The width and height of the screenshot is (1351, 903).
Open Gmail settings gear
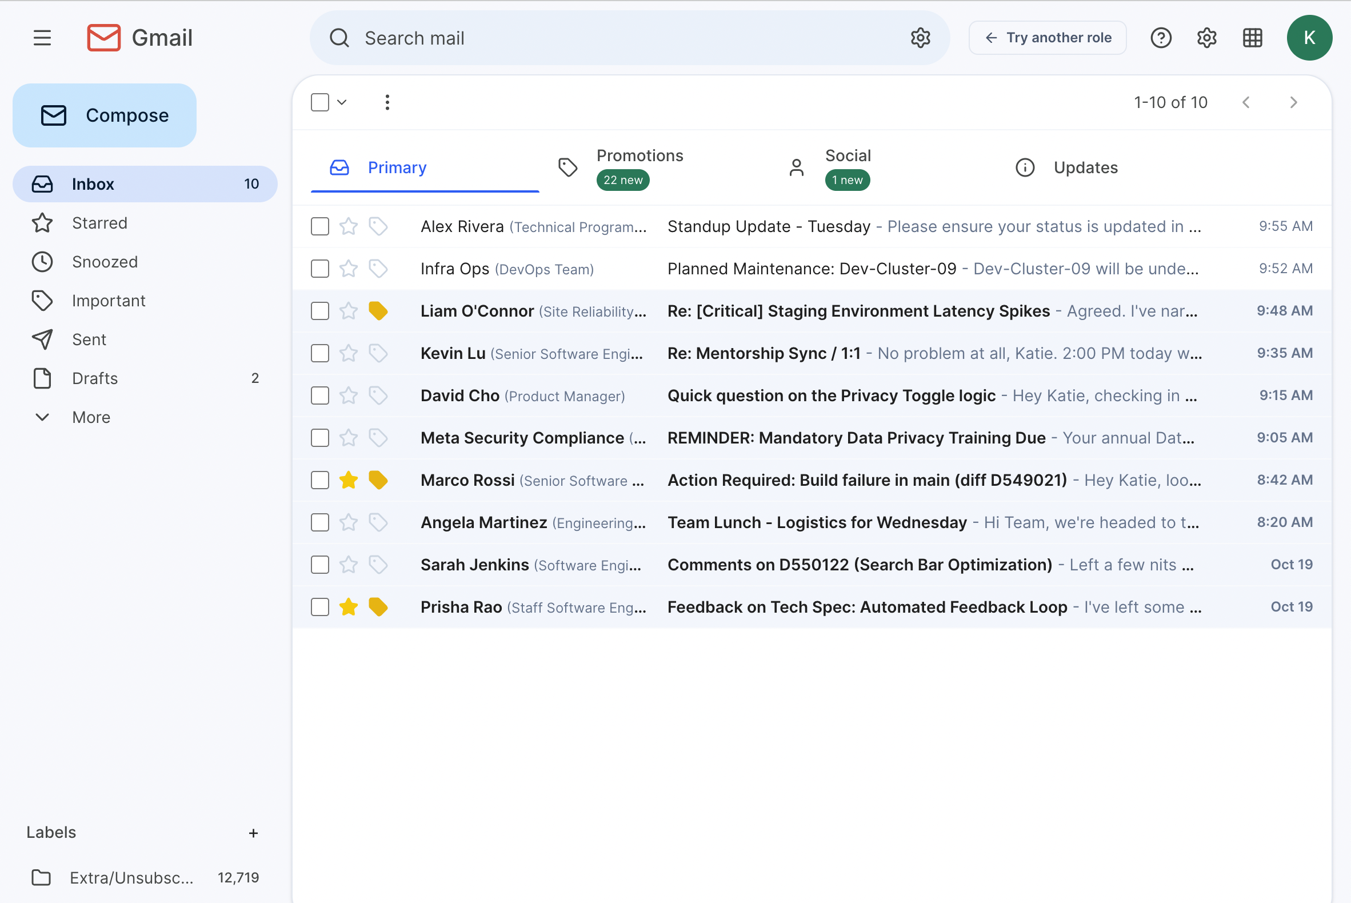coord(1206,37)
